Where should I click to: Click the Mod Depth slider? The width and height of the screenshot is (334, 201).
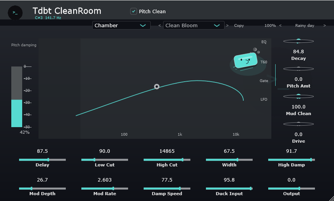click(x=42, y=189)
